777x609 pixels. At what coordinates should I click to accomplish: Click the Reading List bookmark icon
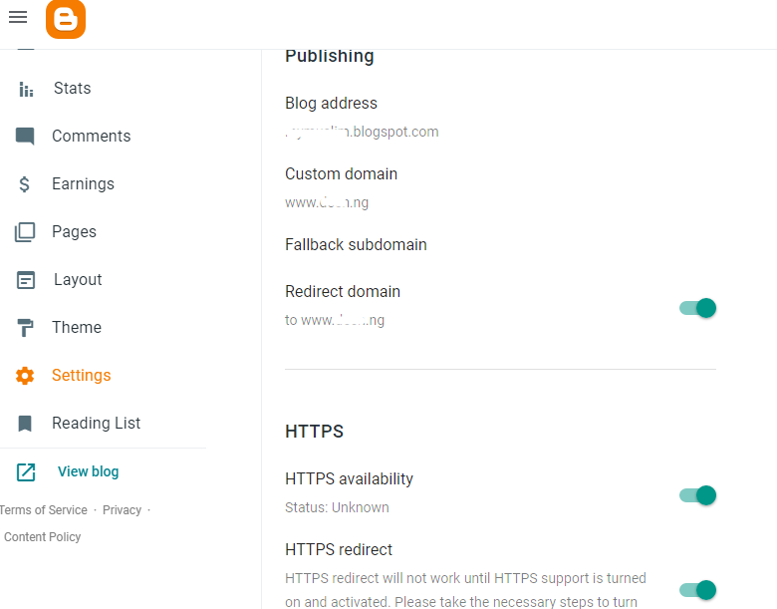pos(25,424)
